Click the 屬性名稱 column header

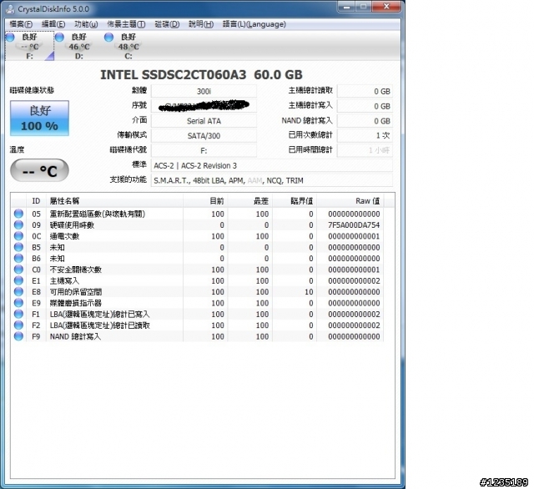click(115, 201)
